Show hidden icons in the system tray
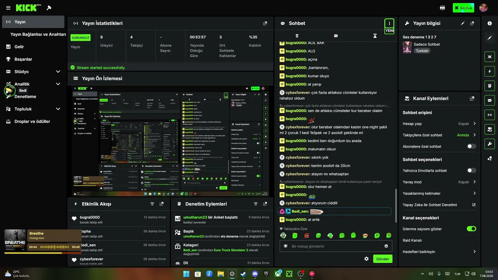 pyautogui.click(x=423, y=274)
